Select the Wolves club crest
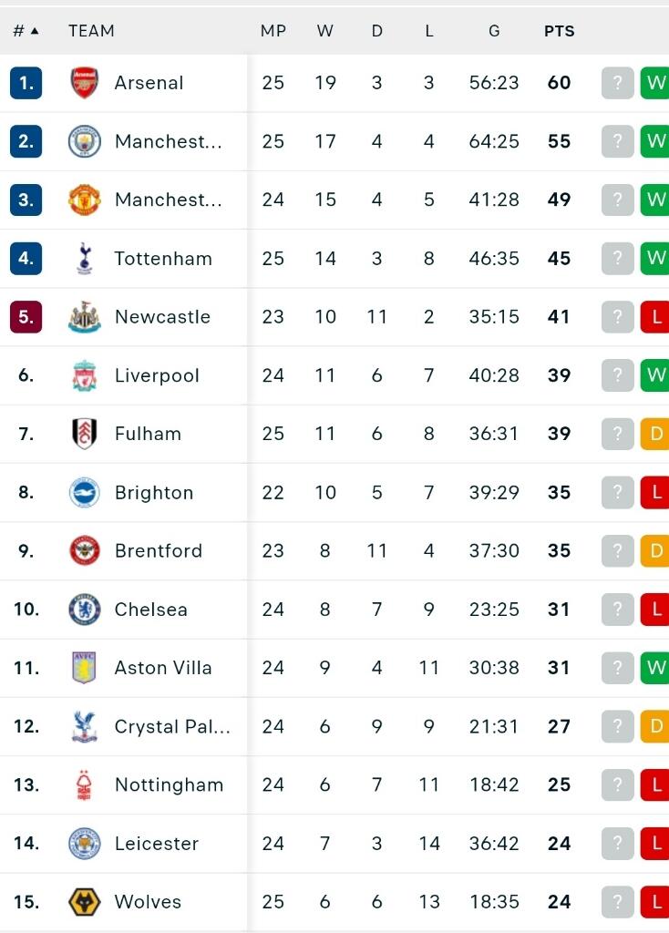This screenshot has width=669, height=933. [x=85, y=902]
